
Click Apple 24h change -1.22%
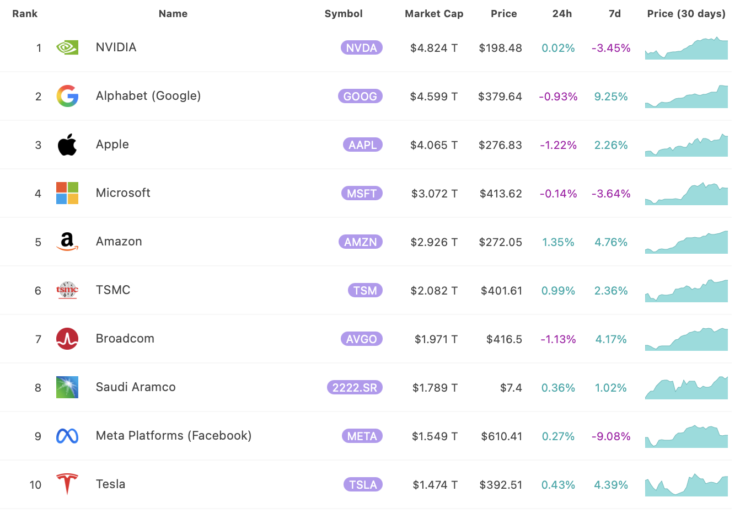click(x=559, y=145)
